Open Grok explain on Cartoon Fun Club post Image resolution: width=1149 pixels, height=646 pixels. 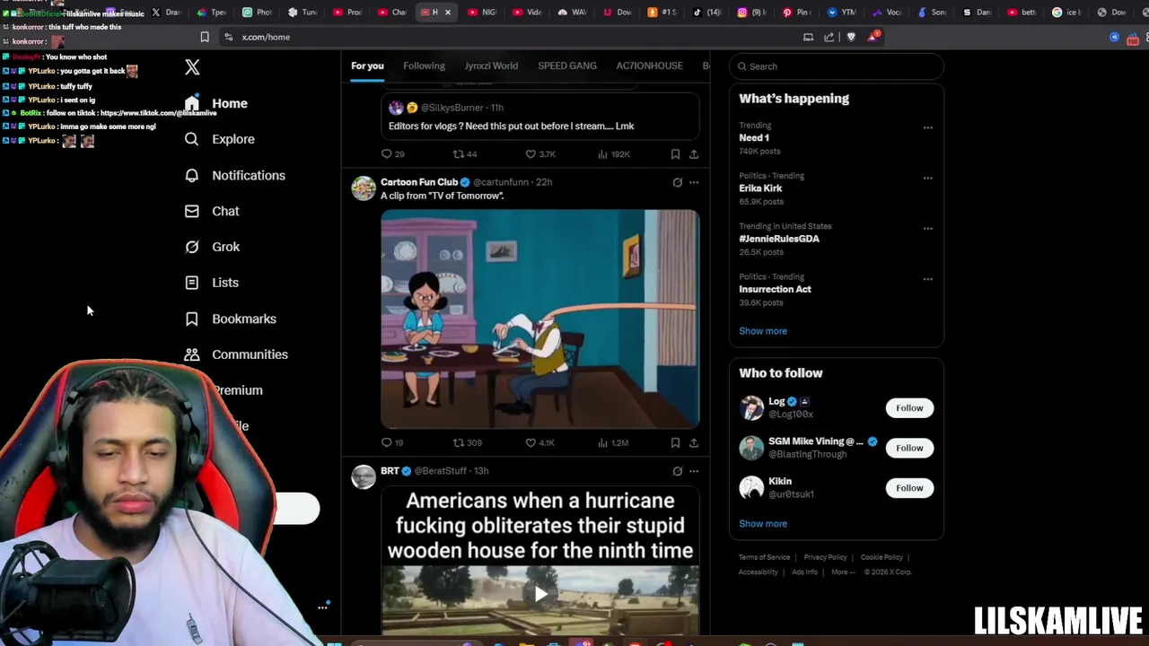pos(677,182)
